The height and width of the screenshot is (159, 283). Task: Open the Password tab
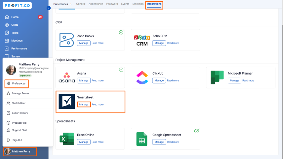click(112, 4)
